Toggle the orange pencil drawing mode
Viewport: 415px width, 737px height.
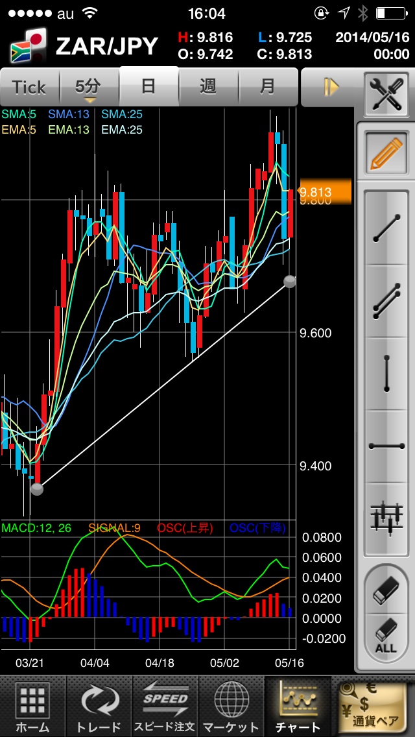(386, 154)
